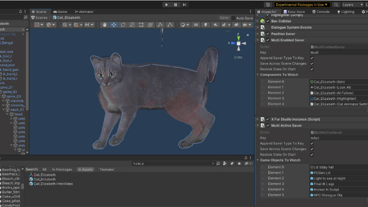Select Element 2 Cat_Elizabeth (Ai Follow) field
Image resolution: width=368 pixels, height=207 pixels.
pyautogui.click(x=339, y=93)
